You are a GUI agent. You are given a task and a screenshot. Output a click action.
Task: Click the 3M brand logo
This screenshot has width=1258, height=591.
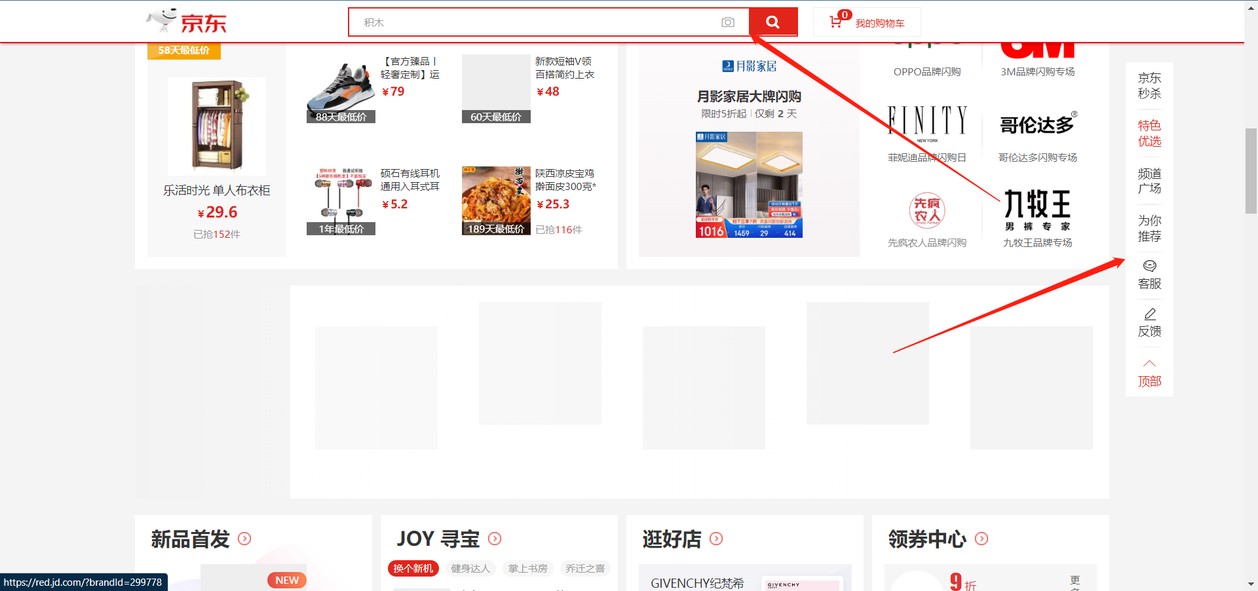1038,50
